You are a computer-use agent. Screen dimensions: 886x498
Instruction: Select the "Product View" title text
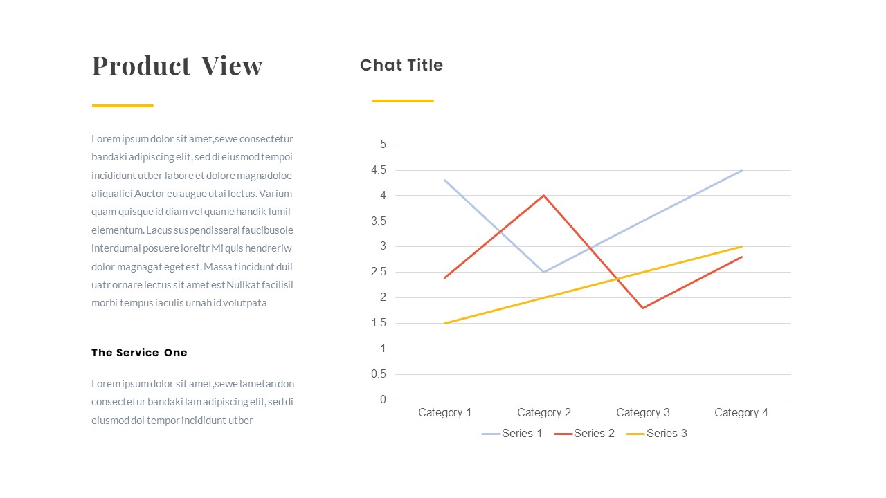[x=177, y=66]
